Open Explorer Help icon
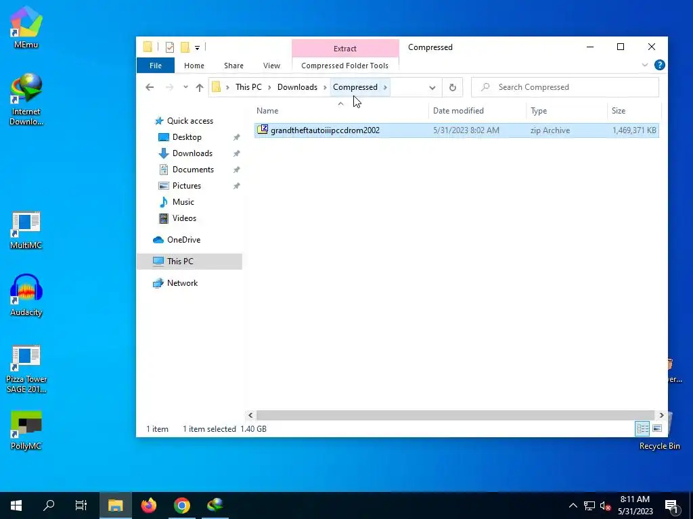The image size is (693, 519). pyautogui.click(x=659, y=65)
